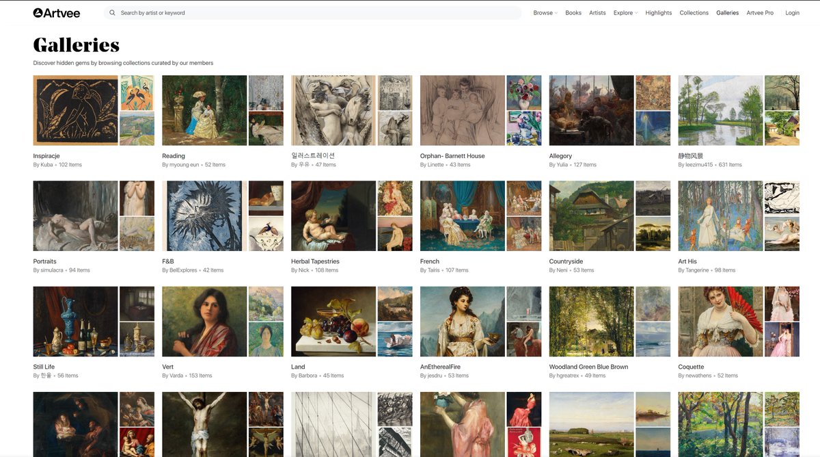Click the Land gallery main fruit still life
820x457 pixels.
(x=333, y=322)
